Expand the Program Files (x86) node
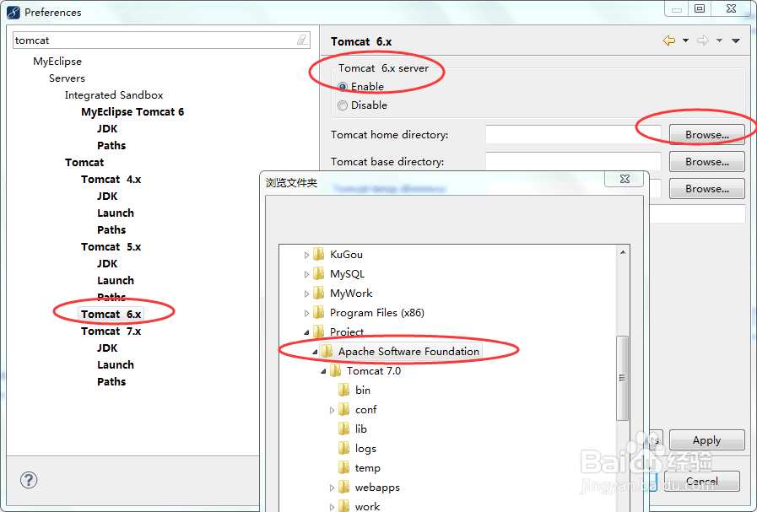The height and width of the screenshot is (512, 757). pos(306,313)
